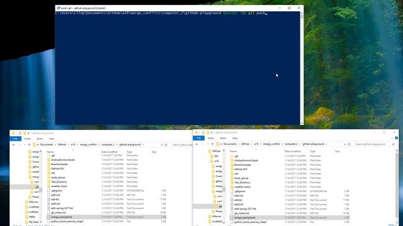
Task: Open Share tab in computer_1 Explorer window
Action: click(40, 139)
